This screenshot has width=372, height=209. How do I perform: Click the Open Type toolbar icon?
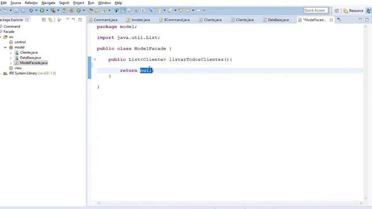[91, 10]
